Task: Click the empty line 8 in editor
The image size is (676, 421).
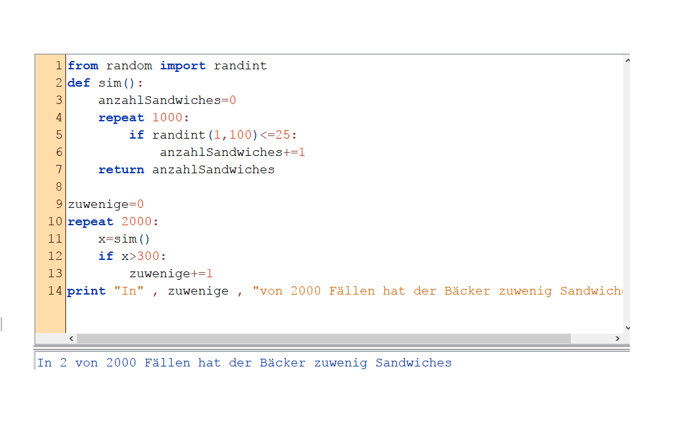Action: [257, 187]
